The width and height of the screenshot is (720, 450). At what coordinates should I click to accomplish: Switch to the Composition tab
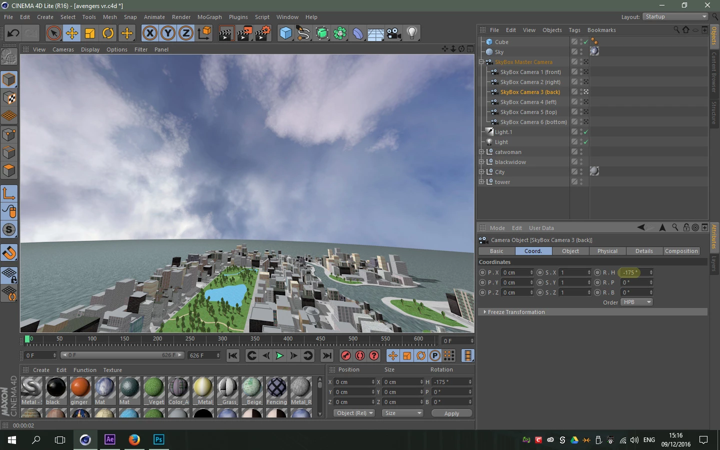click(x=681, y=251)
